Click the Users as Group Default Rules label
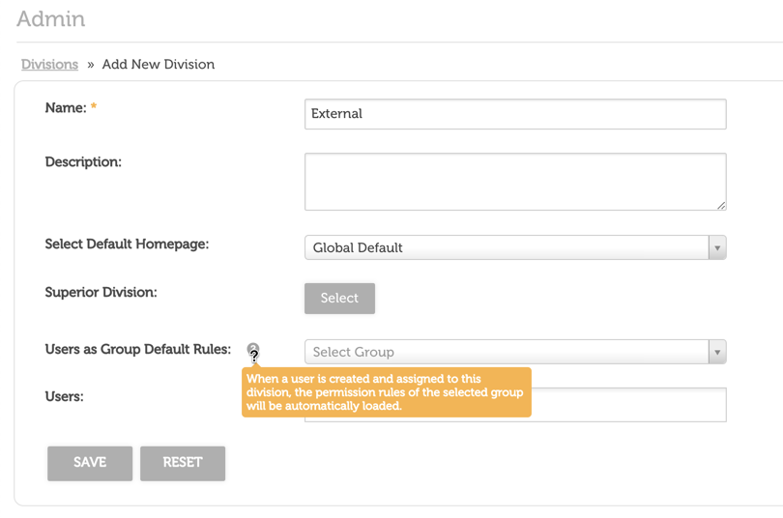This screenshot has height=518, width=783. tap(138, 349)
